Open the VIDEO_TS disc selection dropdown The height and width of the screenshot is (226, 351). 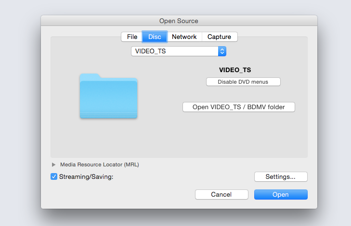(x=179, y=51)
